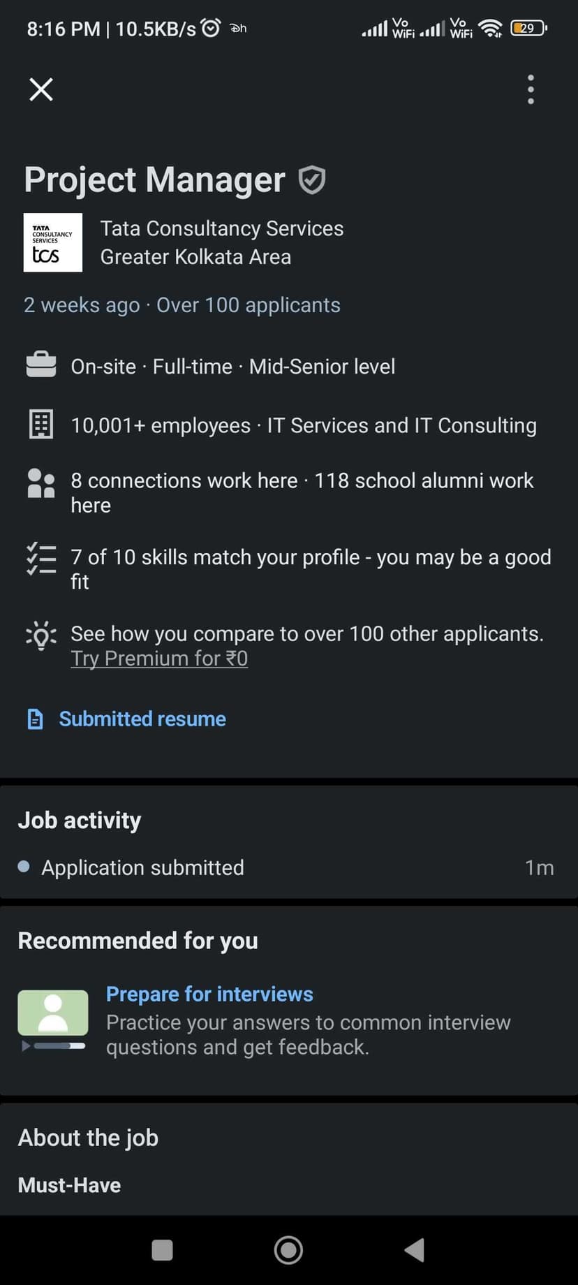Tap the interview video progress bar
578x1285 pixels.
point(59,1046)
